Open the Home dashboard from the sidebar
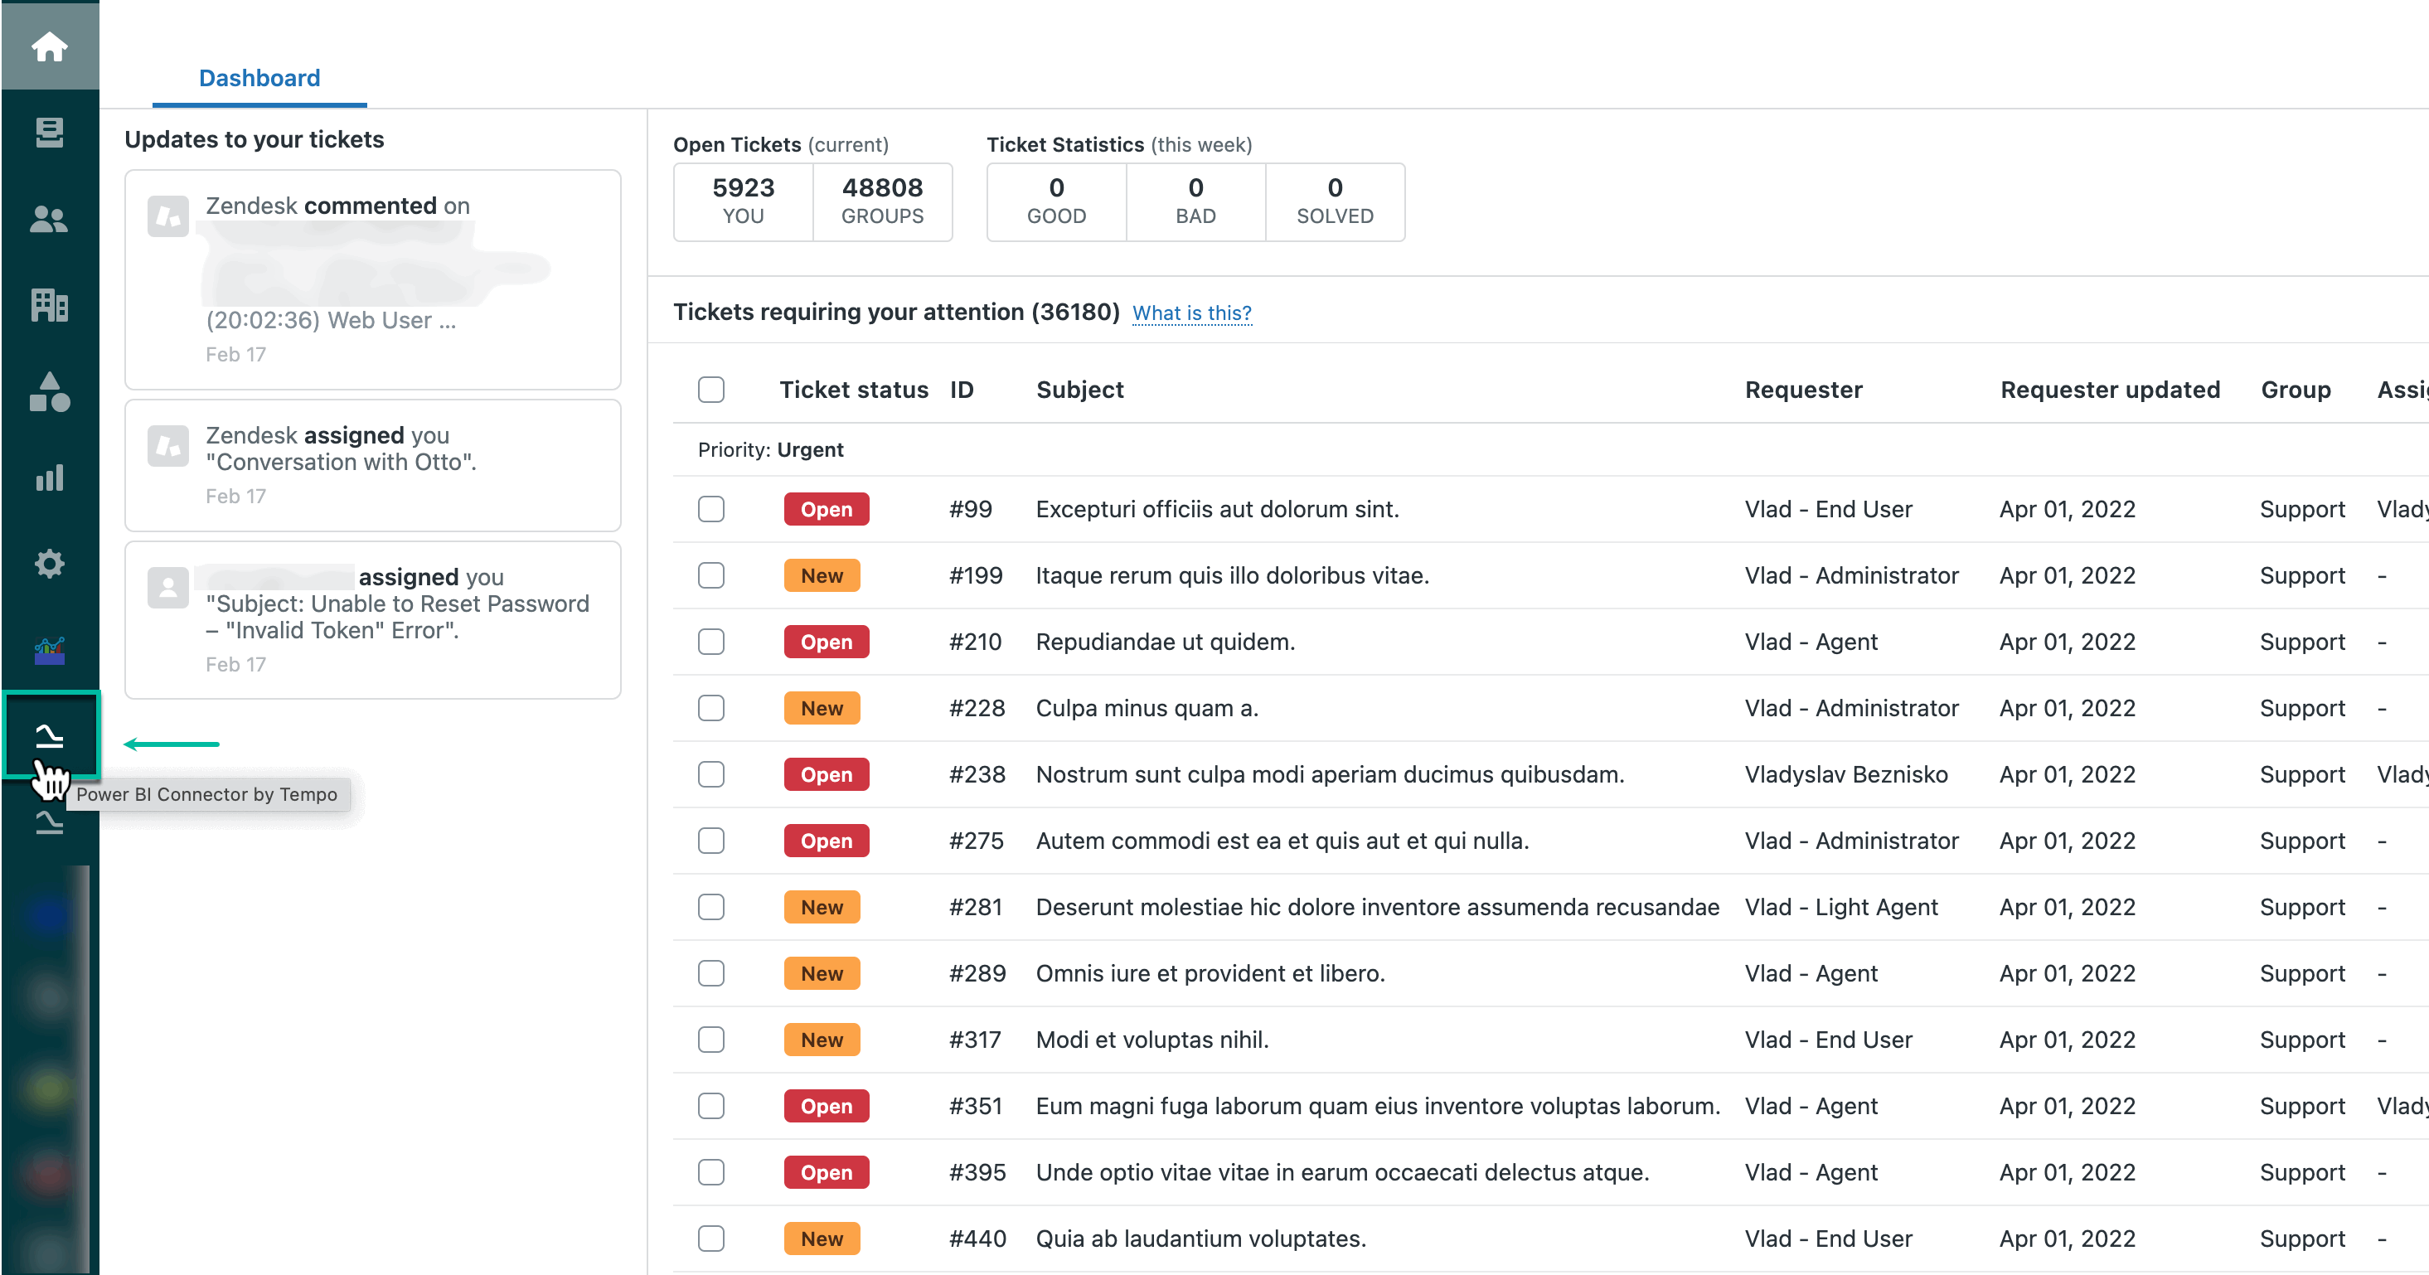 coord(49,47)
